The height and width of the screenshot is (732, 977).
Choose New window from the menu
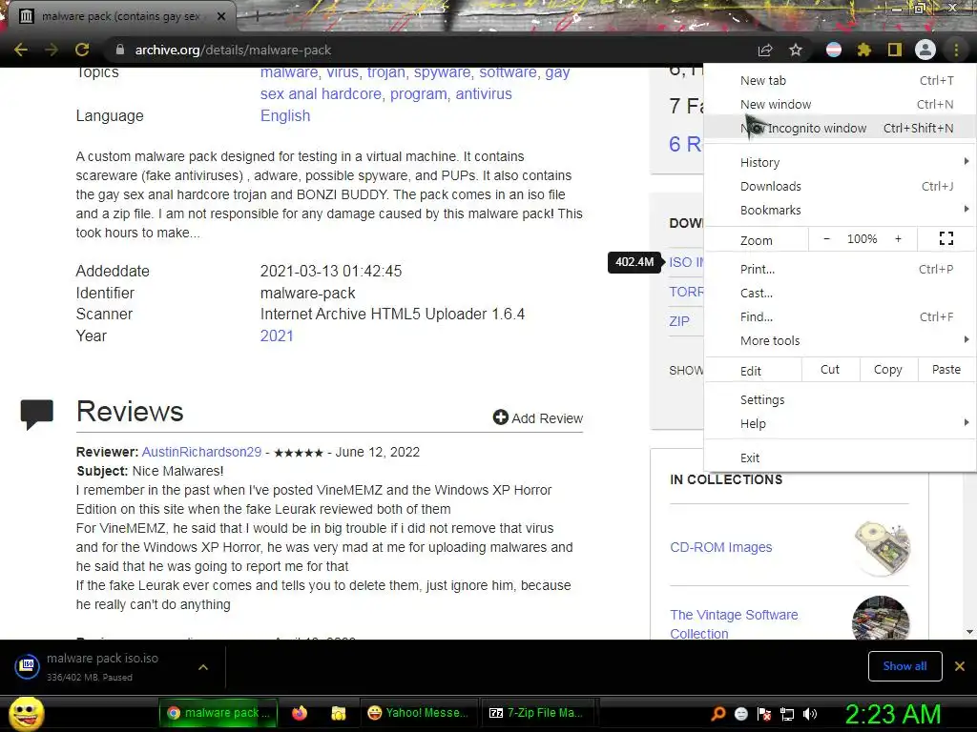coord(840,104)
